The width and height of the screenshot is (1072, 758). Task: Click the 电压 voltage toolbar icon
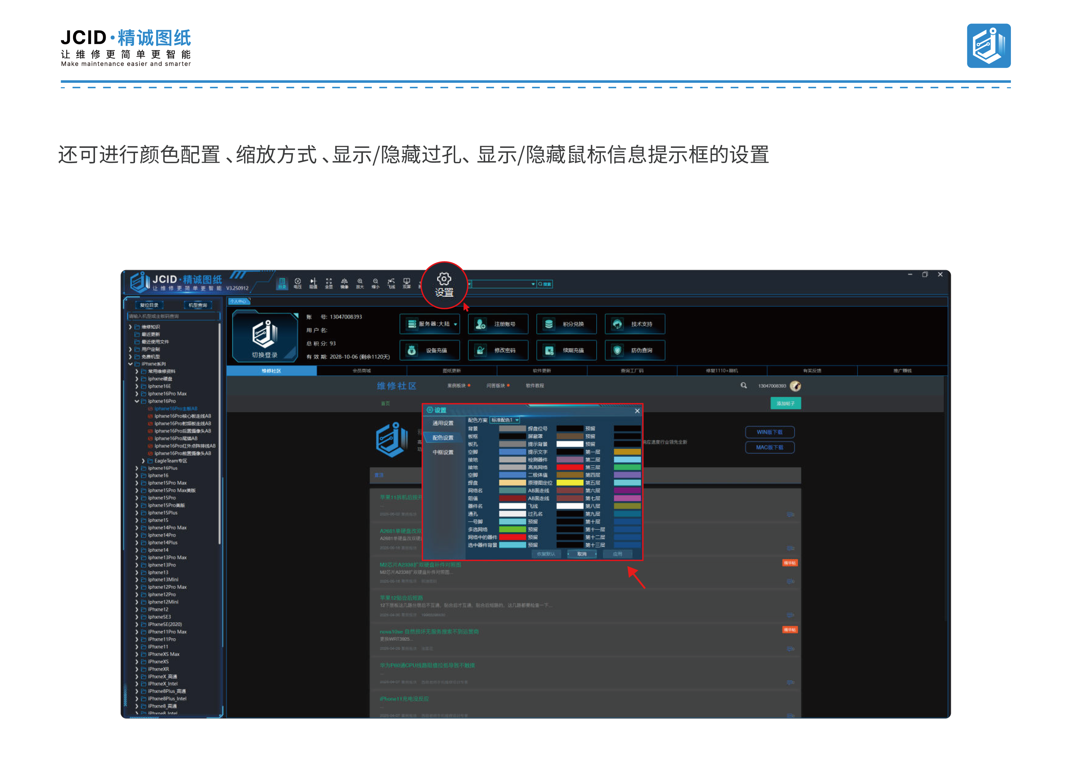(x=298, y=283)
